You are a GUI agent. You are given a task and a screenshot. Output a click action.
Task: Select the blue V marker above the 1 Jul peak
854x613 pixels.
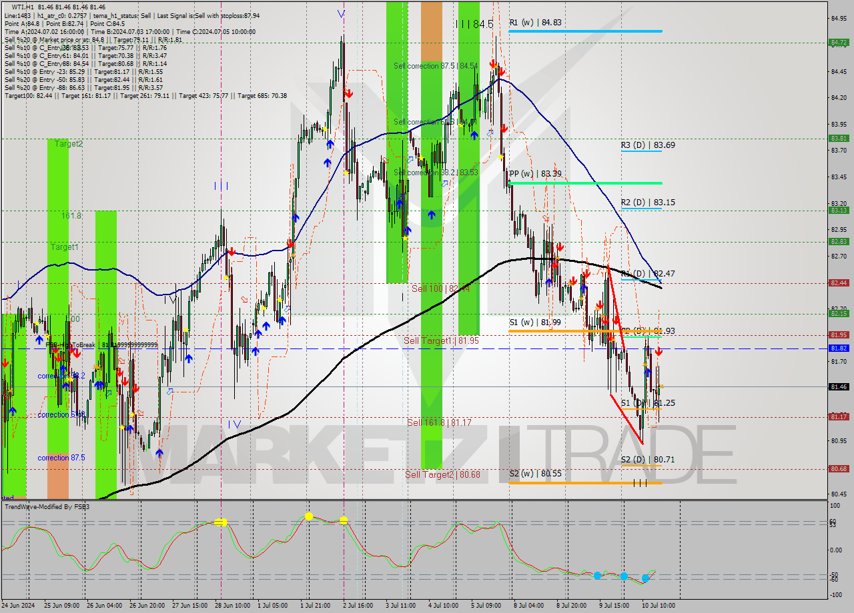341,13
